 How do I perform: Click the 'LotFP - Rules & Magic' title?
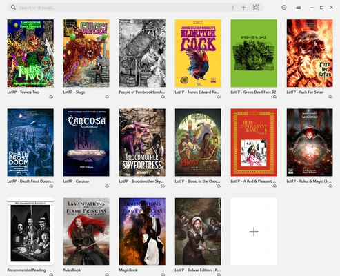(x=309, y=181)
